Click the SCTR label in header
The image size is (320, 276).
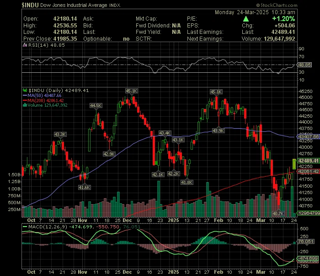click(144, 39)
